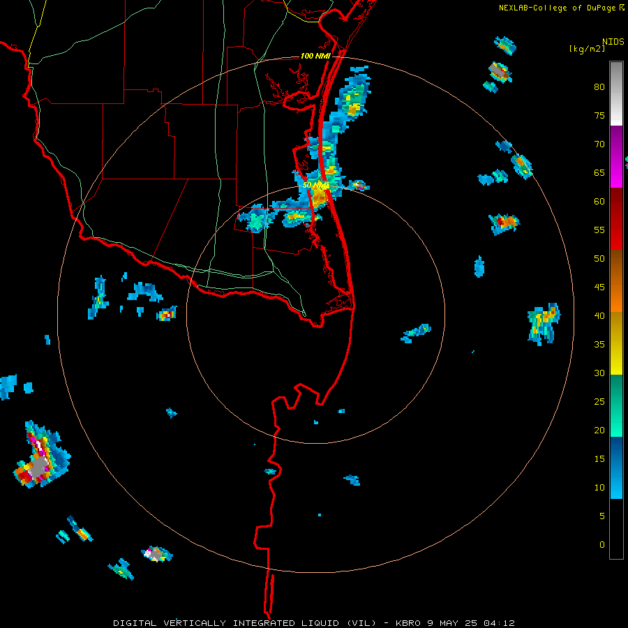Viewport: 628px width, 628px height.
Task: Click the 20 value on the color scale
Action: coord(599,430)
